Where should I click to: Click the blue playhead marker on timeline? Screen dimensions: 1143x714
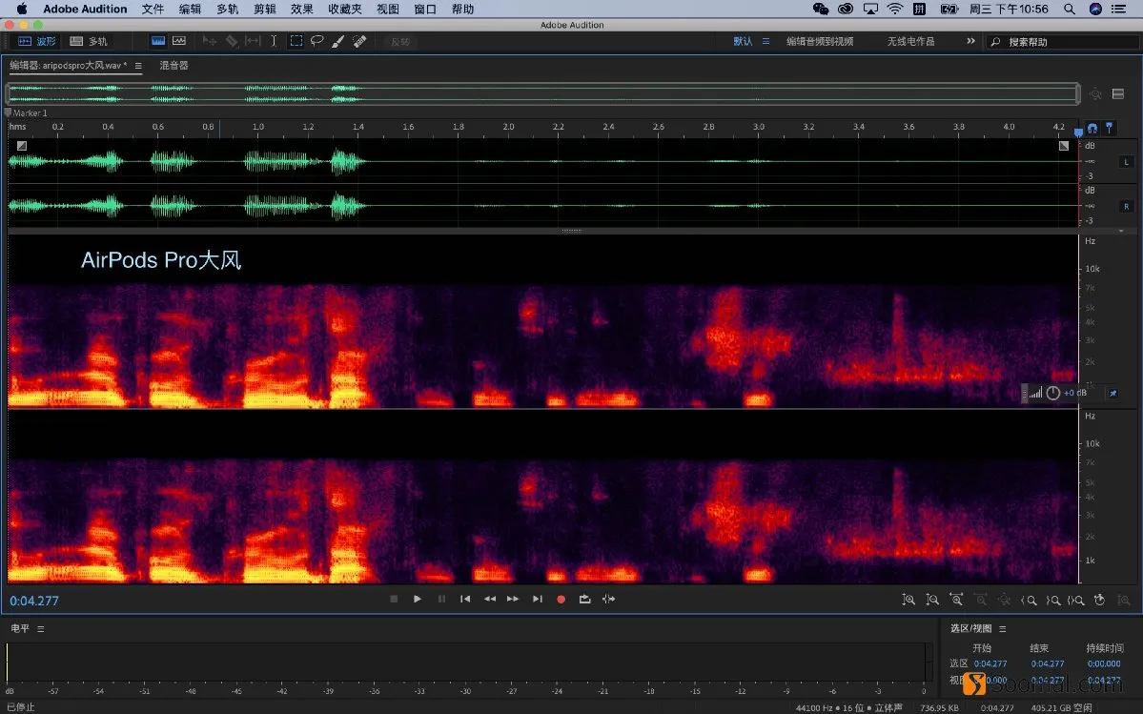(x=1079, y=132)
